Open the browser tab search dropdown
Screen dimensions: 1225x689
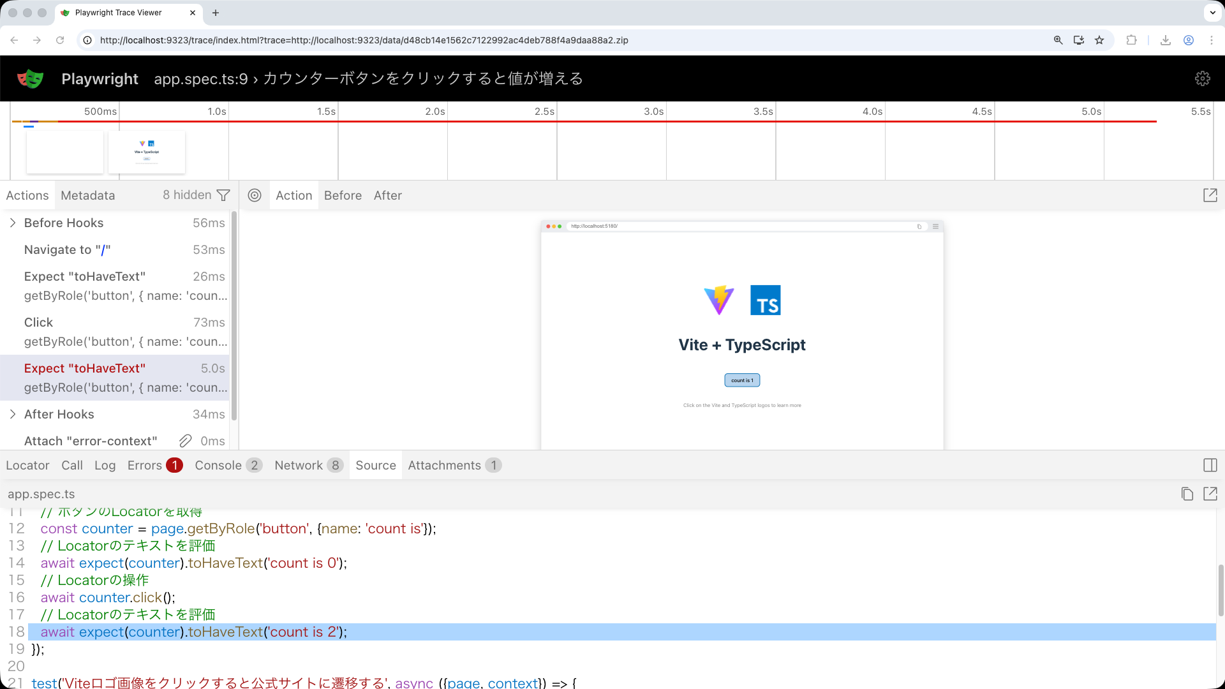pyautogui.click(x=1212, y=13)
